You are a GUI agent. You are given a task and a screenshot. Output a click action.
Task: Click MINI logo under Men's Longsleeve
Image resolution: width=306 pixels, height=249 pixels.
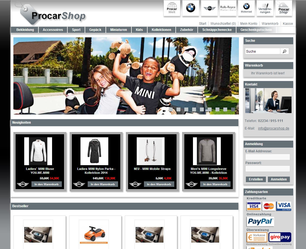[x=192, y=184]
